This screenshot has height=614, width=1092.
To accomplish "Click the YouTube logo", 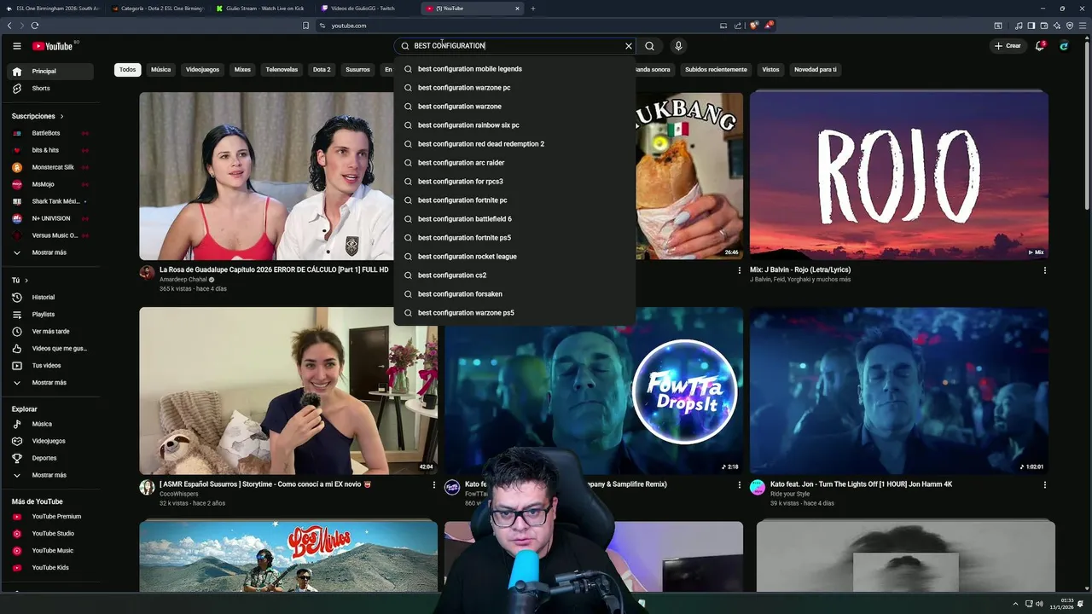I will click(x=53, y=46).
